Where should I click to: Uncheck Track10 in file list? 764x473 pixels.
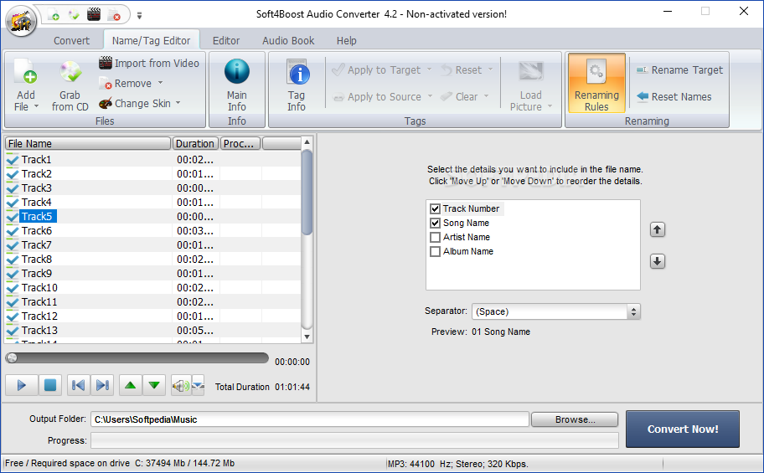point(13,288)
